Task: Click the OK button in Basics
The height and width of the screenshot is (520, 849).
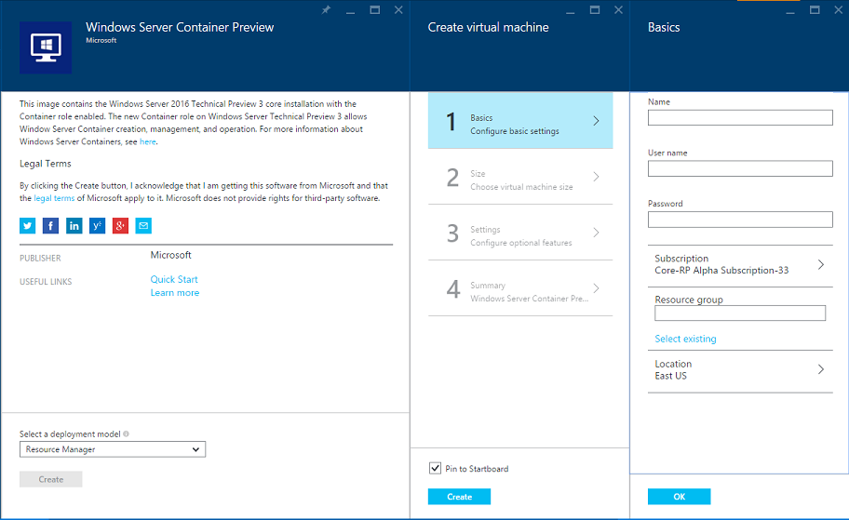Action: pos(679,497)
